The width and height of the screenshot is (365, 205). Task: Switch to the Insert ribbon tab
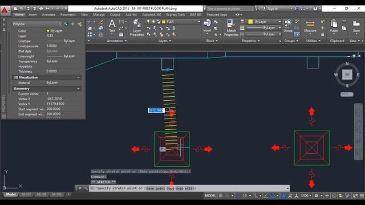click(x=33, y=15)
